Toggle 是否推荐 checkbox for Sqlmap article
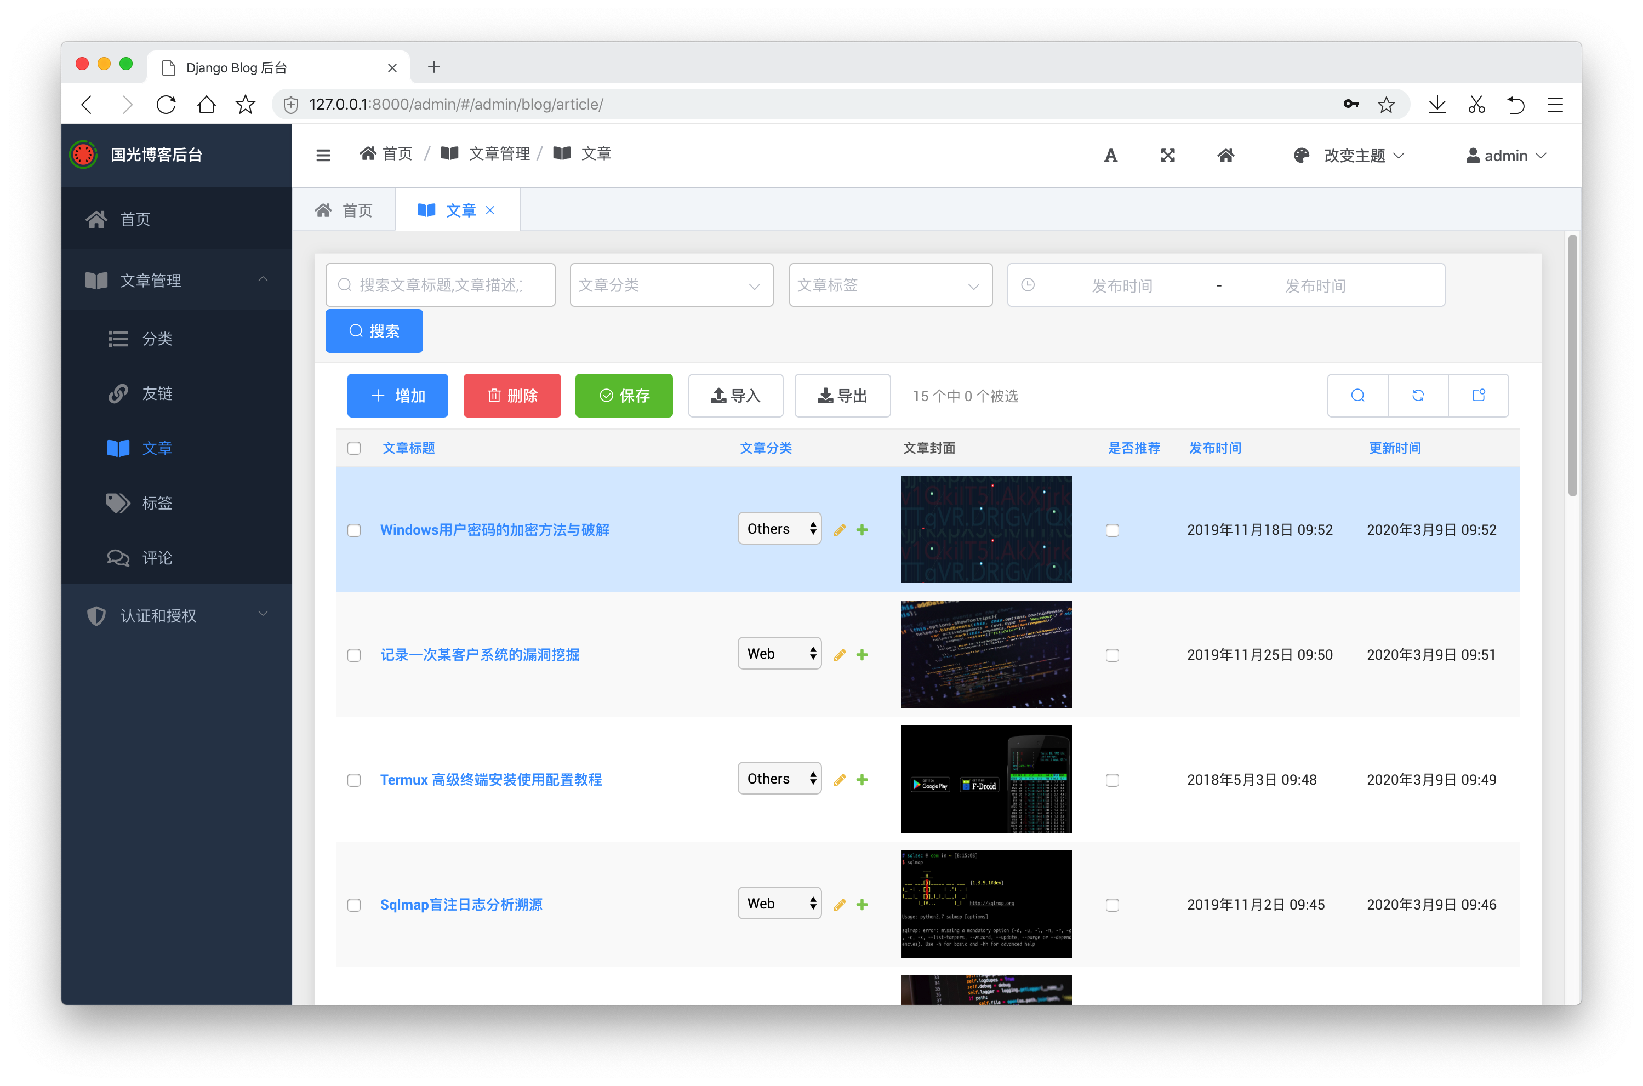Viewport: 1643px width, 1086px height. (1113, 905)
